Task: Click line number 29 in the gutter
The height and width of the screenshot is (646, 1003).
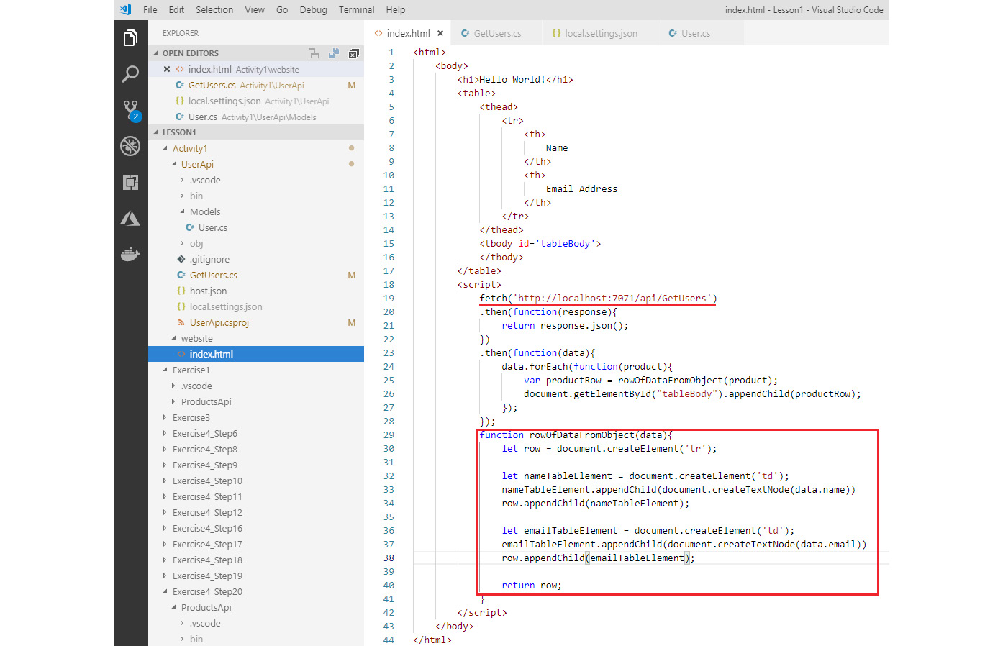Action: (x=389, y=435)
